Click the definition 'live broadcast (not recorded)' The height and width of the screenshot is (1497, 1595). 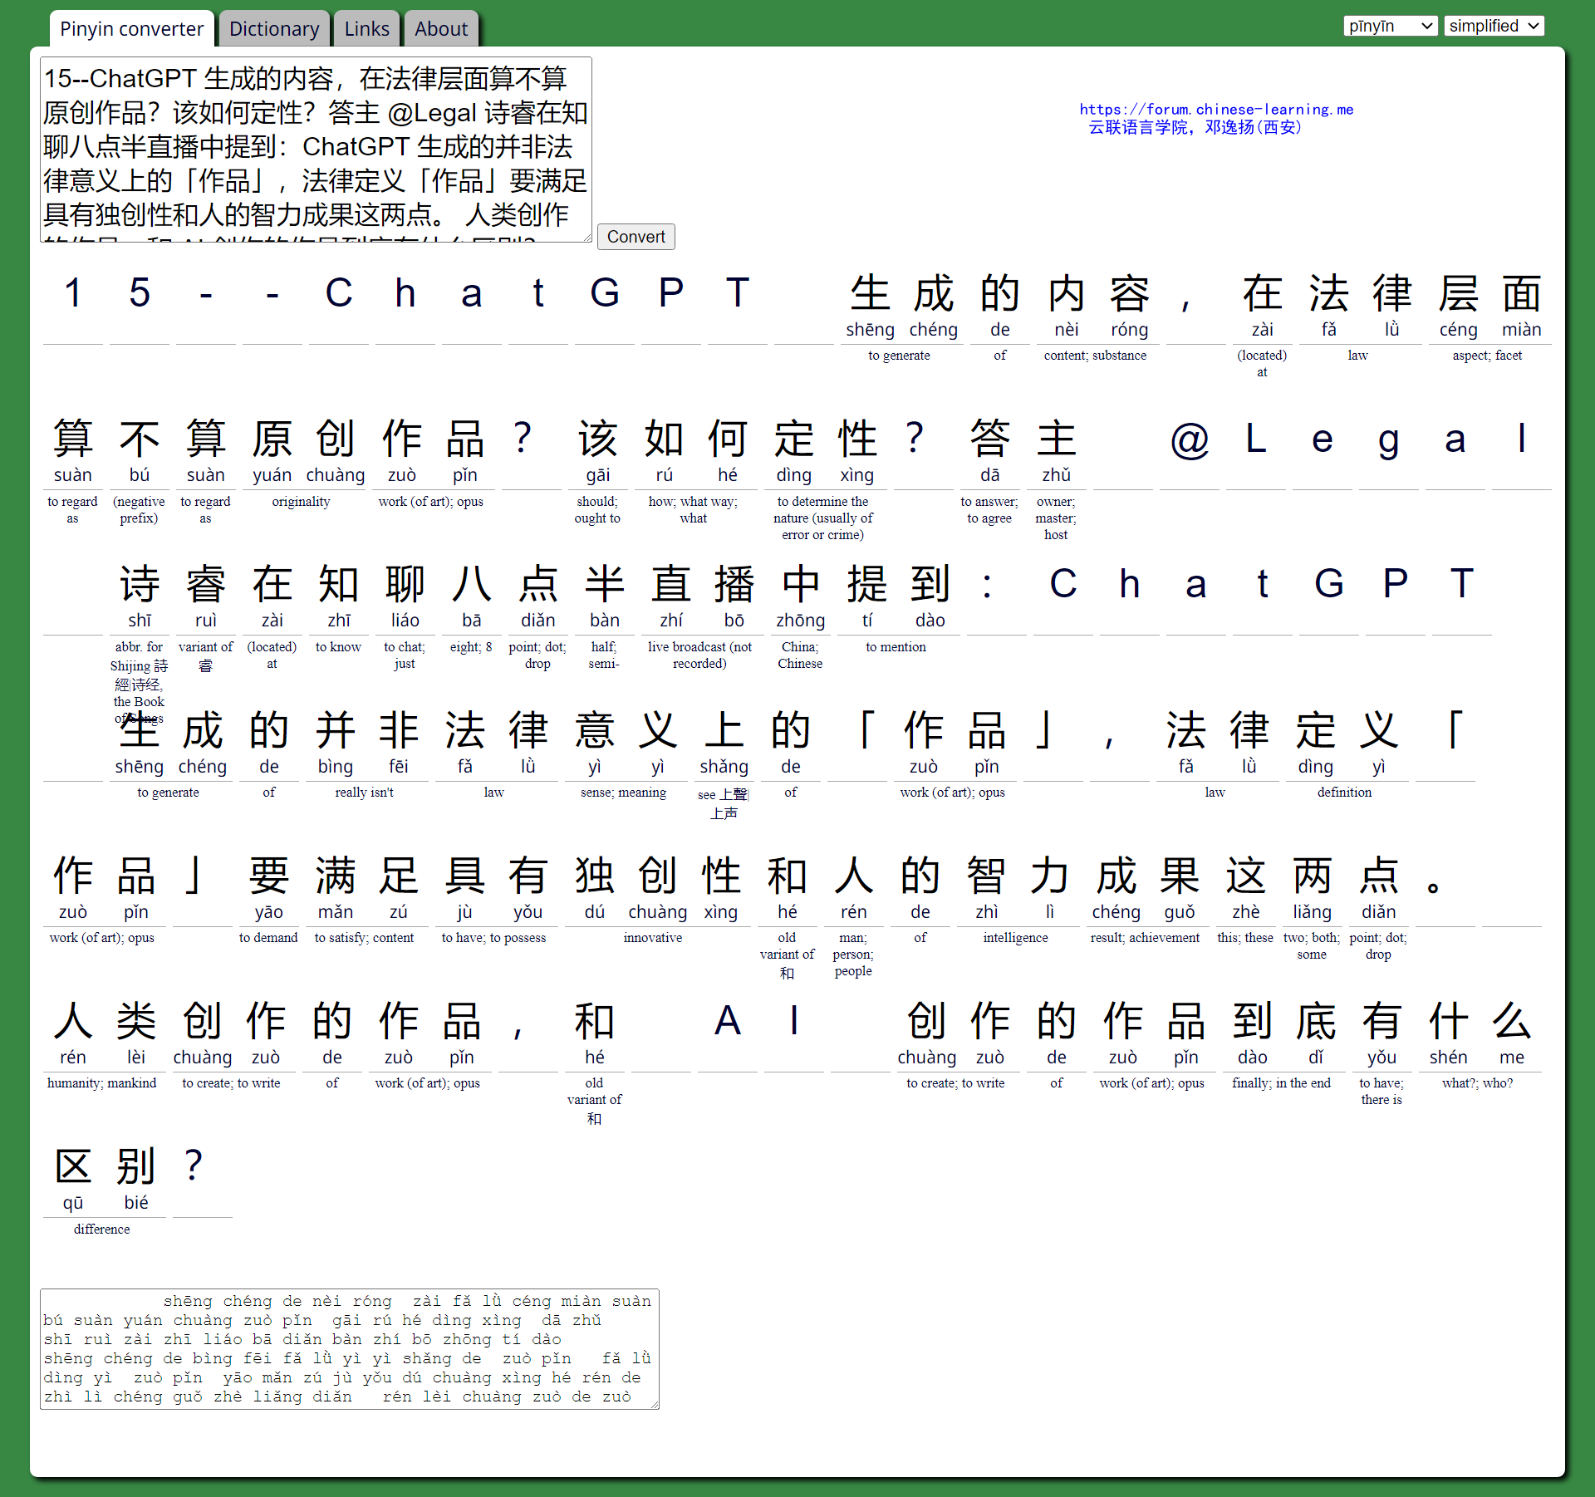point(699,655)
